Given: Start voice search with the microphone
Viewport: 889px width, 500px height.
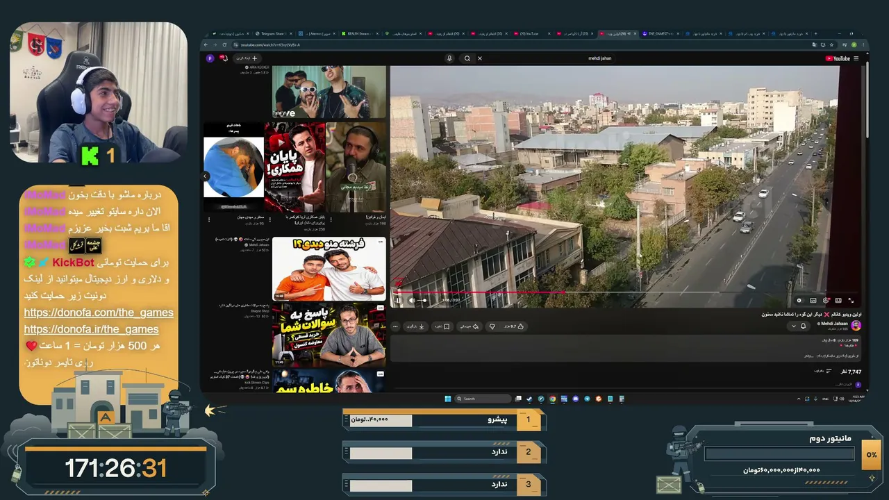Looking at the screenshot, I should (449, 58).
